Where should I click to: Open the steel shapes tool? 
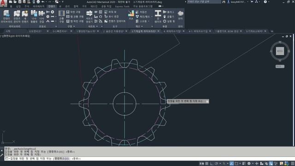tap(158, 17)
